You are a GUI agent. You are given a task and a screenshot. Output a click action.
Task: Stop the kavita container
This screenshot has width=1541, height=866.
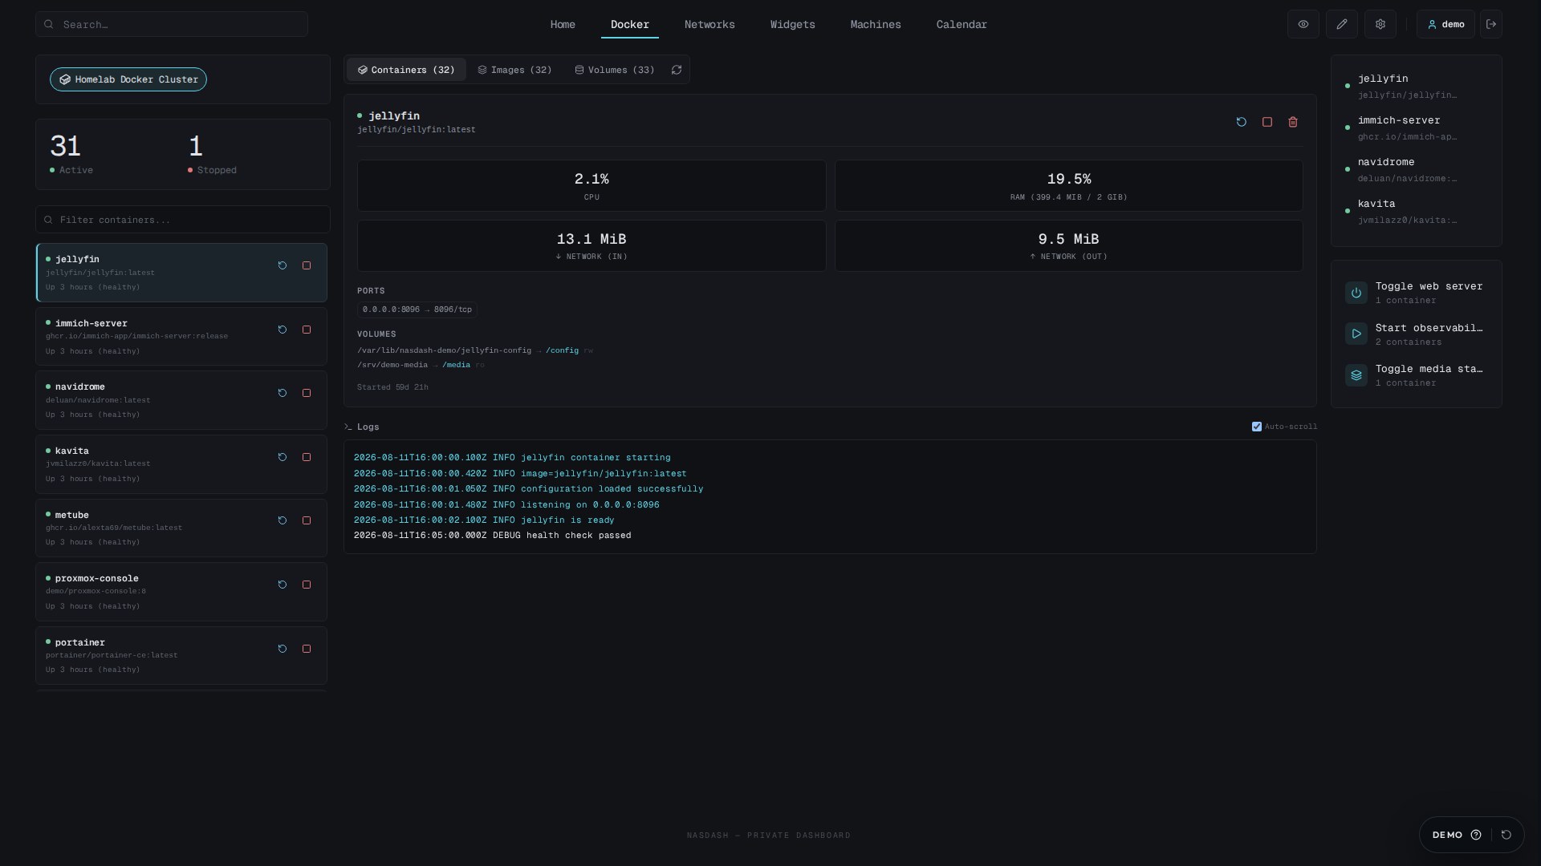pyautogui.click(x=307, y=457)
